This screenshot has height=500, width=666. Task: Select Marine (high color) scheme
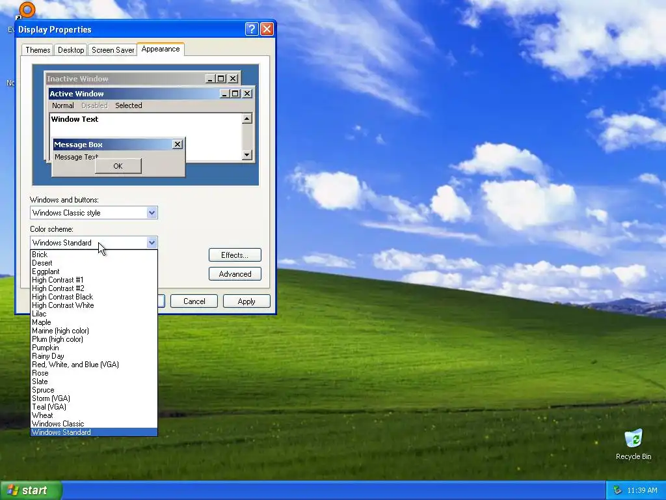pyautogui.click(x=94, y=331)
